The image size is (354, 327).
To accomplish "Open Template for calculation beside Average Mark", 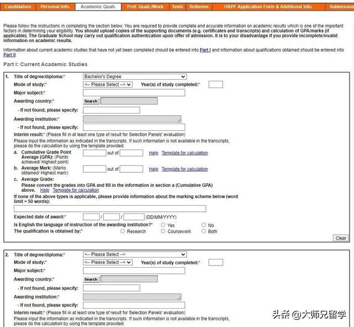I will (185, 169).
